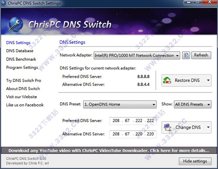
Task: Click the current alternative DNS value 8.8.4.4
Action: pos(144,84)
